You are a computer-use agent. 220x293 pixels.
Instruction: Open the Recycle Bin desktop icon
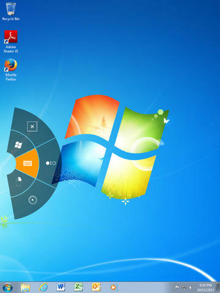click(11, 12)
